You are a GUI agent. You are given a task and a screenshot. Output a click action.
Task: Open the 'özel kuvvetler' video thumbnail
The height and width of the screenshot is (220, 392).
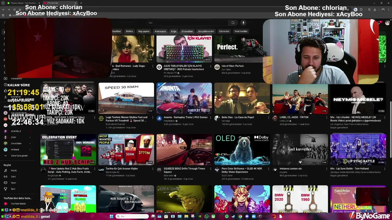point(300,149)
